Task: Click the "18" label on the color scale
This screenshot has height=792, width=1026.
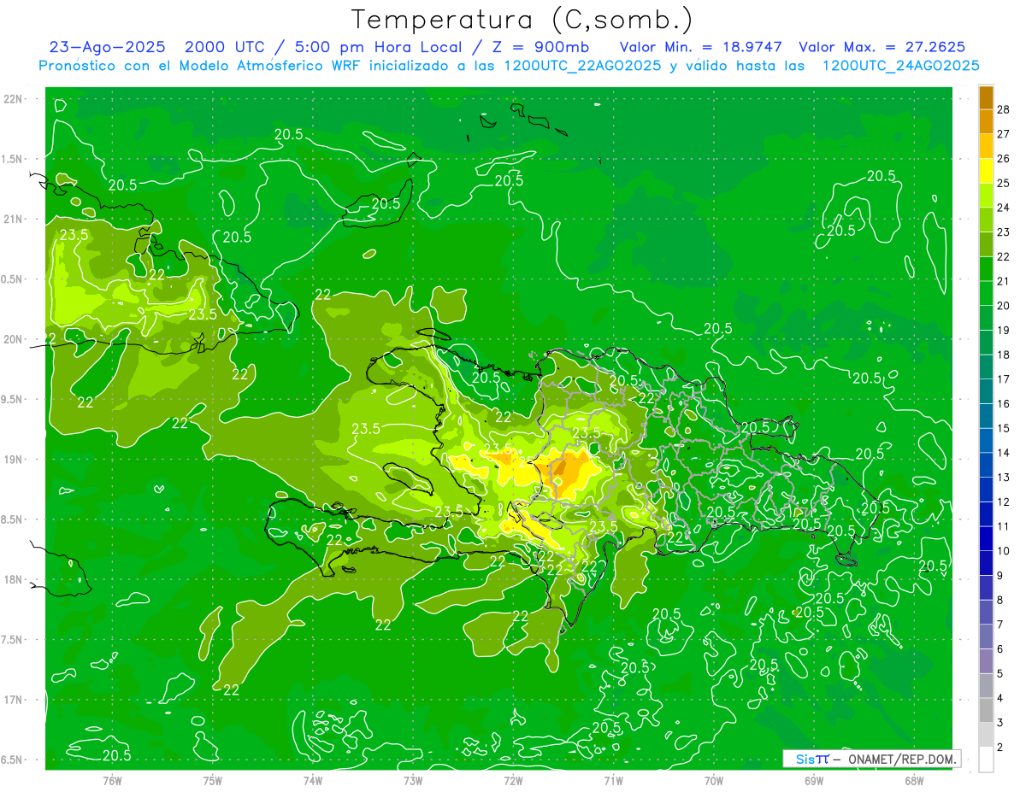Action: [1004, 355]
